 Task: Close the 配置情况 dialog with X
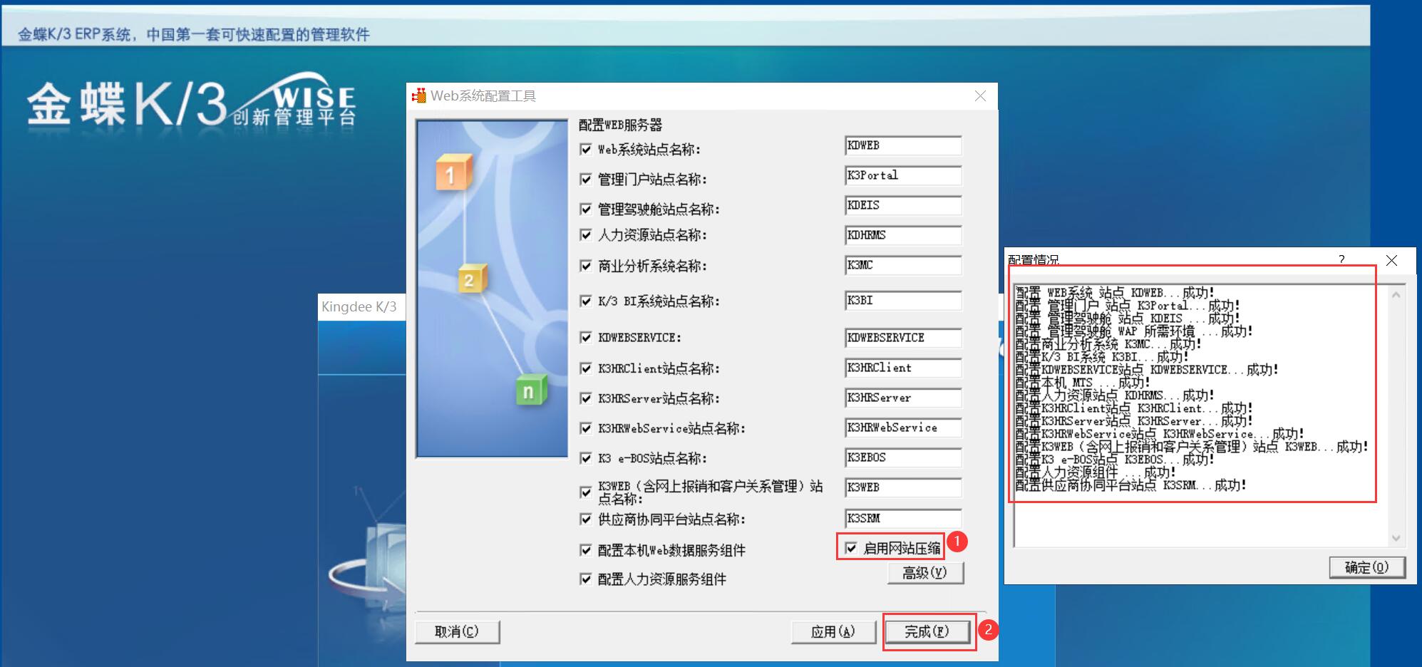point(1391,260)
